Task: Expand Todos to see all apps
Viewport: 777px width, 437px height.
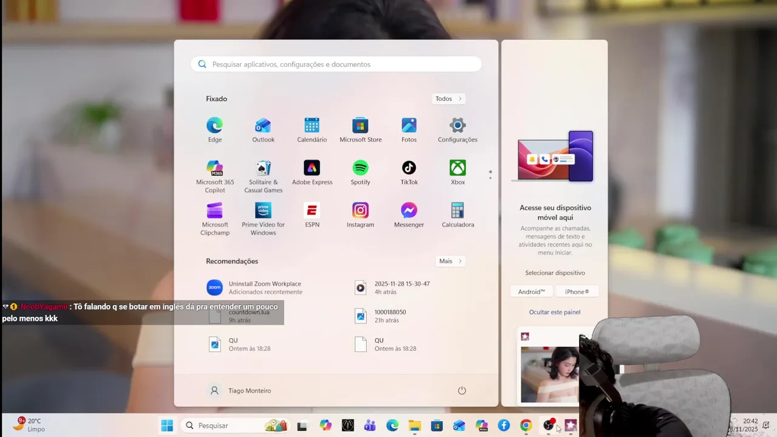Action: pyautogui.click(x=449, y=98)
